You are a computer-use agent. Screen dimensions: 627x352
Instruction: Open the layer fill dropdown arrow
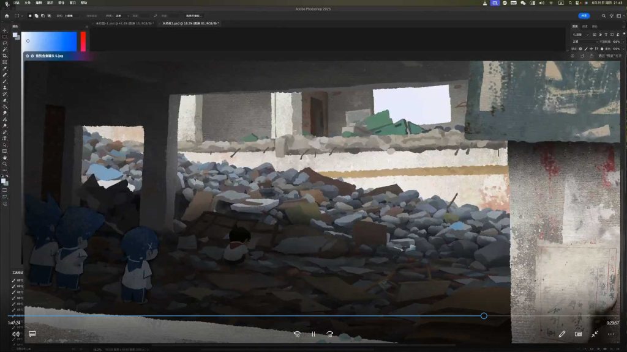[x=622, y=49]
